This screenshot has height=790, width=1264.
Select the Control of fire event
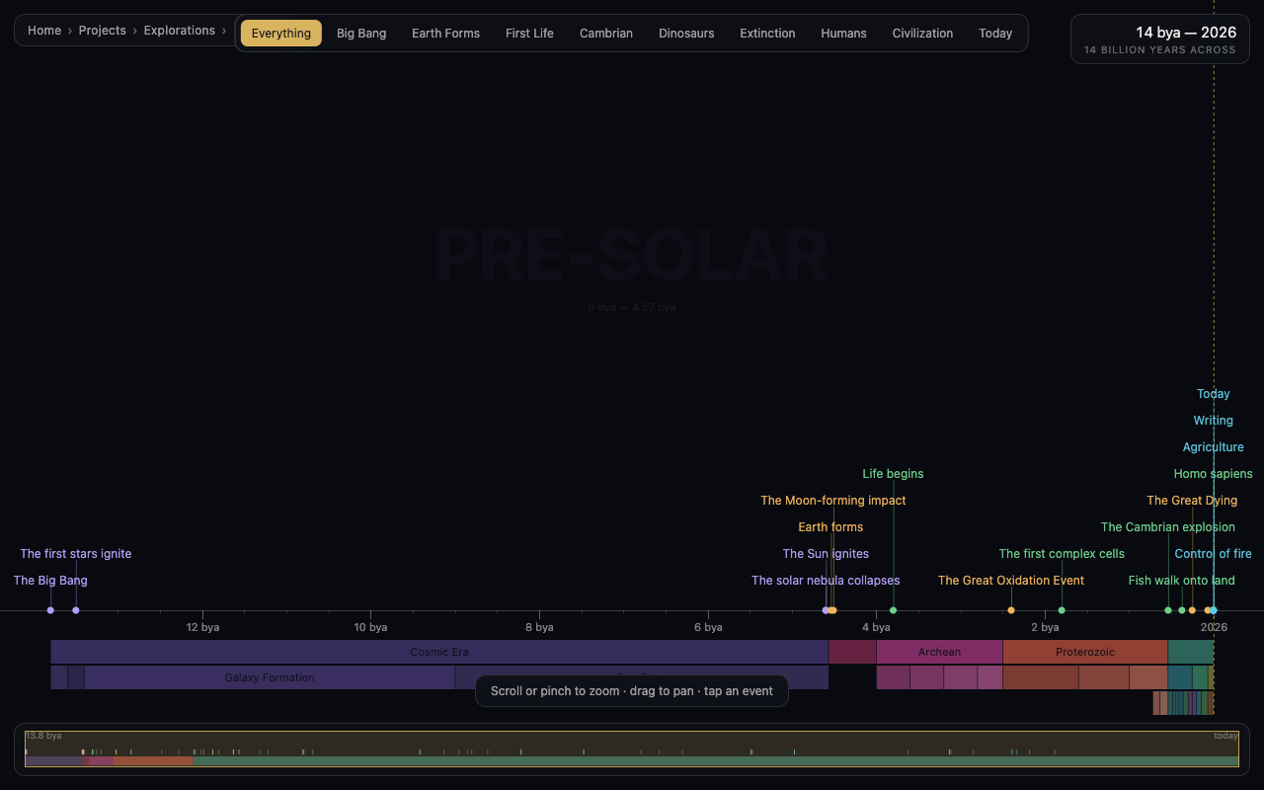[x=1214, y=554]
